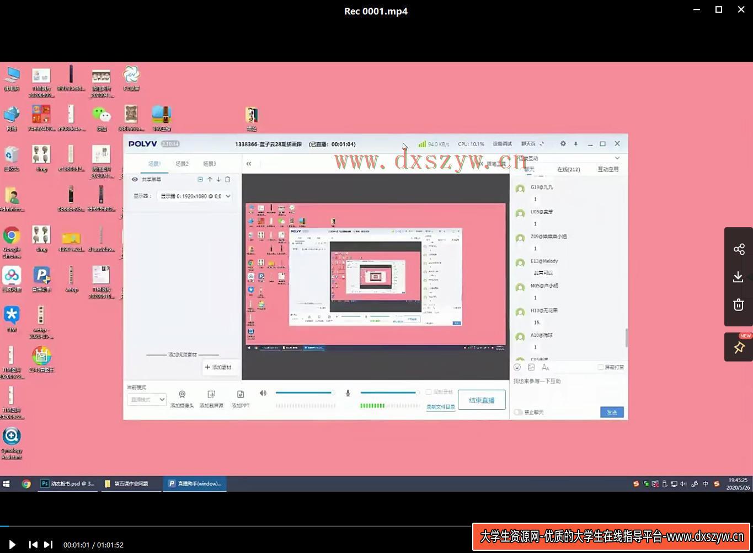Toggle visibility of the 共享屏幕 source
Image resolution: width=753 pixels, height=553 pixels.
[x=135, y=179]
